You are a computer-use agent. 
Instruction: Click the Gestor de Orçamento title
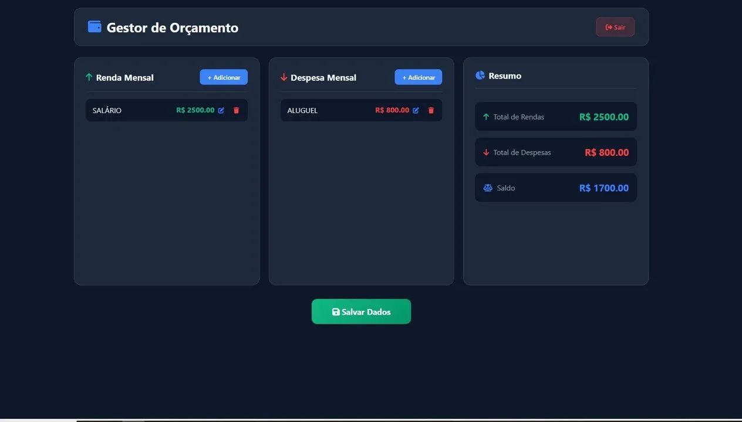pyautogui.click(x=173, y=28)
